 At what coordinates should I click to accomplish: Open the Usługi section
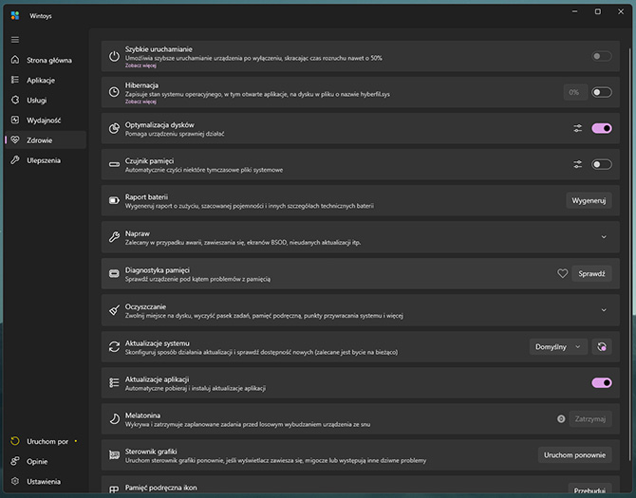(x=46, y=101)
